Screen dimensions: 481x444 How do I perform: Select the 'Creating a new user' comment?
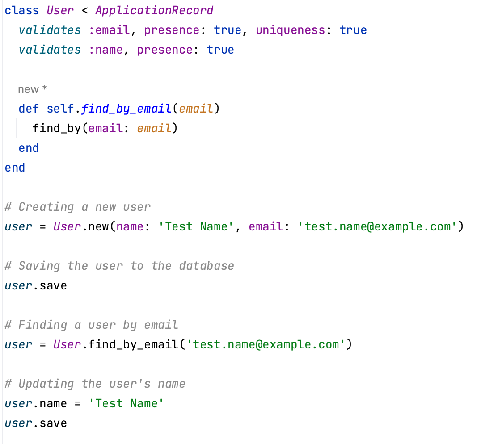click(x=76, y=207)
